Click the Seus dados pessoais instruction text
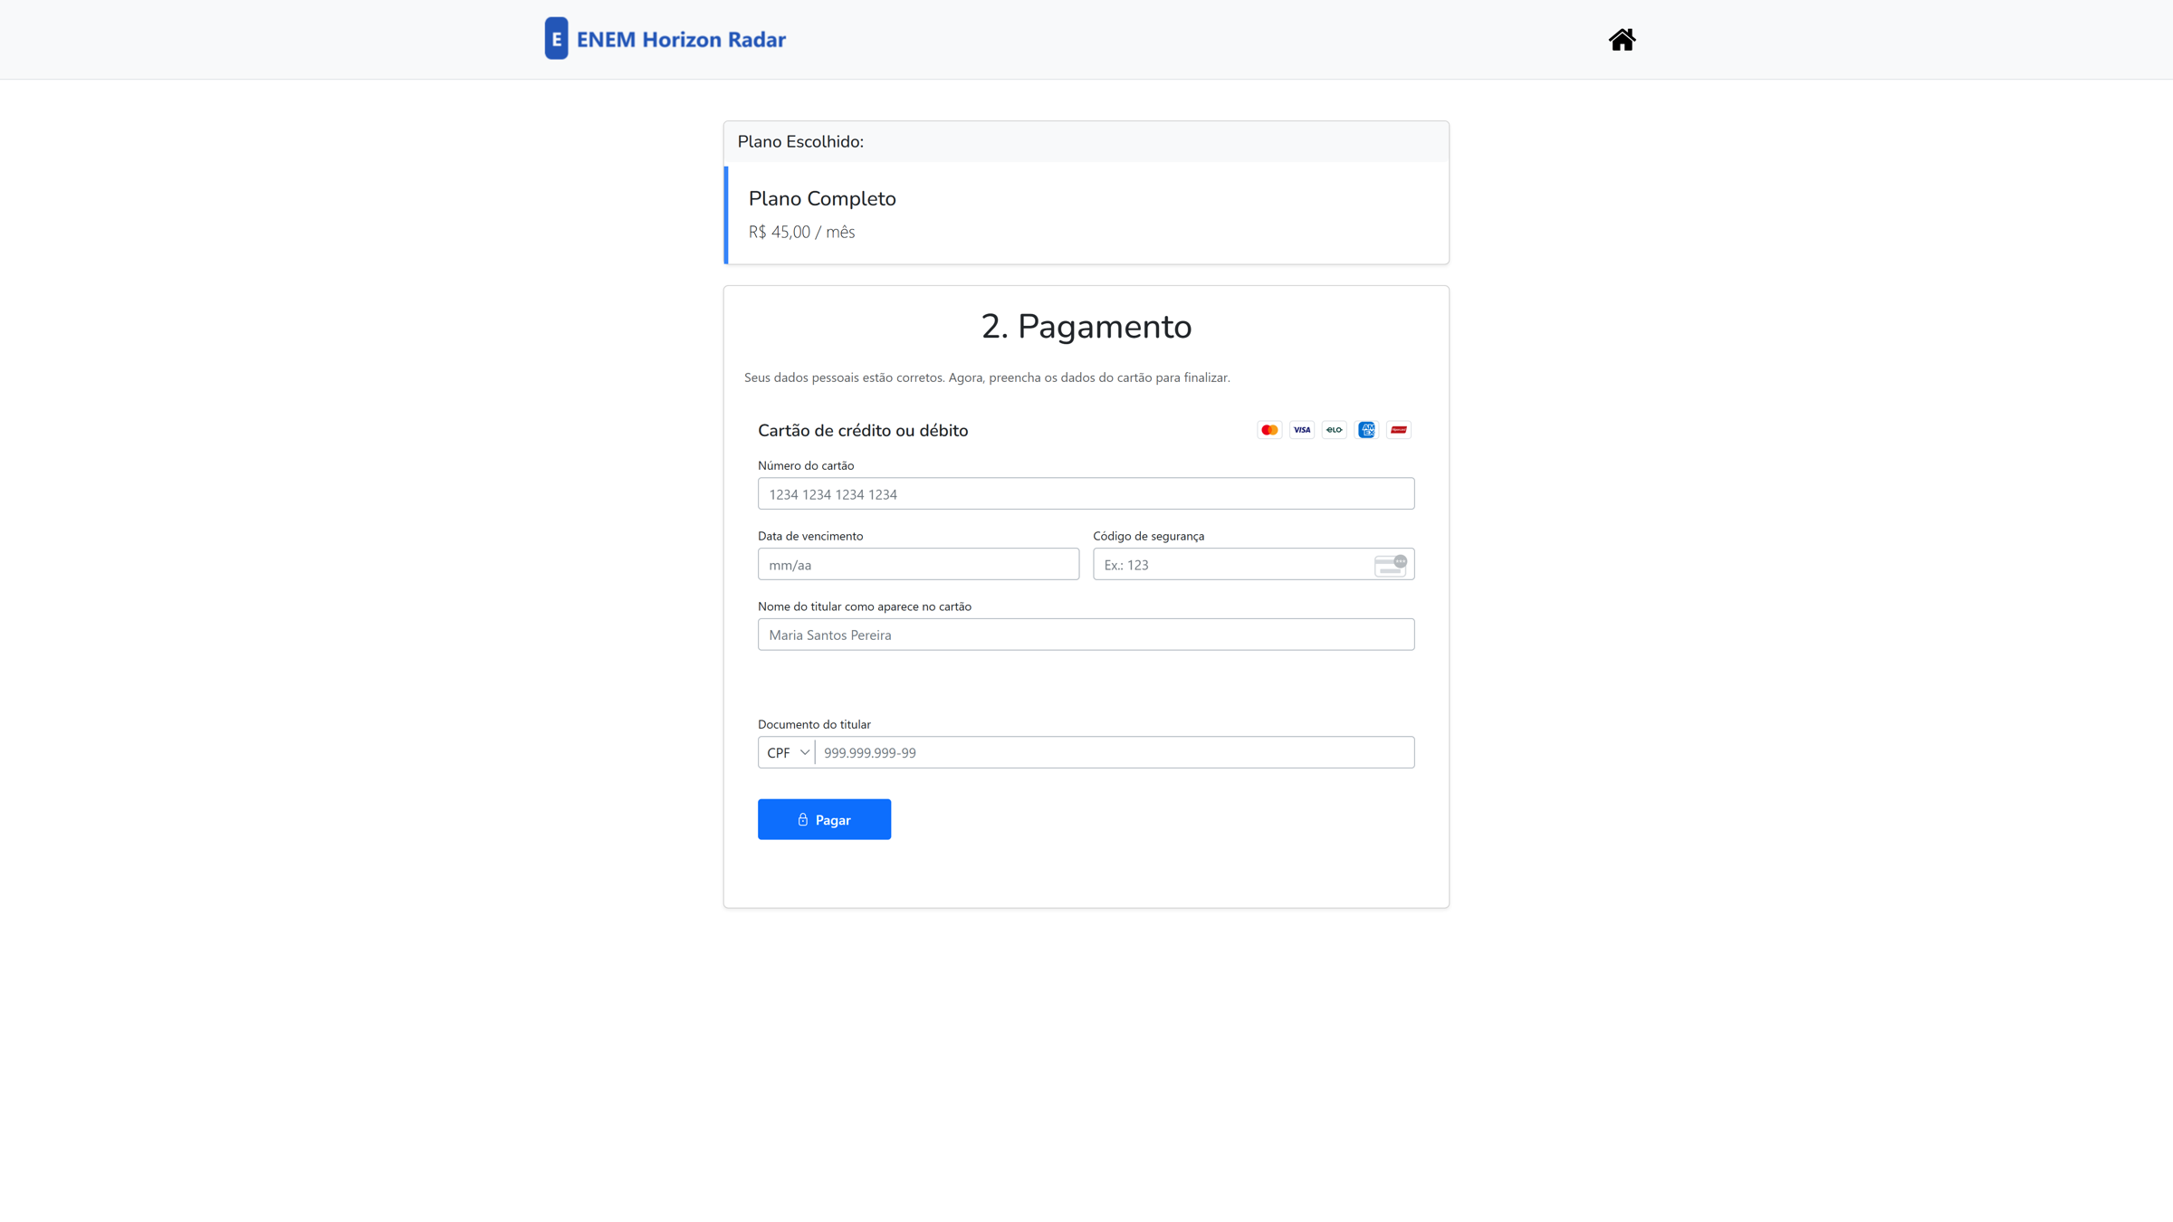Screen dimensions: 2173x1222 [x=987, y=377]
